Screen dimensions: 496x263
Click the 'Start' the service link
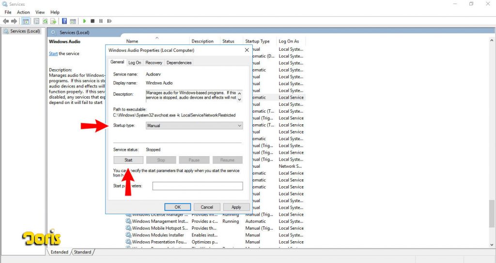point(53,54)
